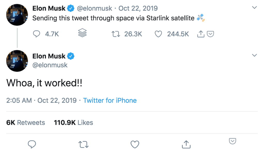Open Elon Musk's avatar on second tweet

17,61
